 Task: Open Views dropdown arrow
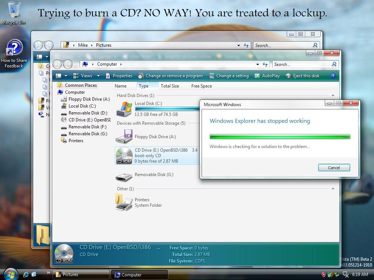click(98, 76)
